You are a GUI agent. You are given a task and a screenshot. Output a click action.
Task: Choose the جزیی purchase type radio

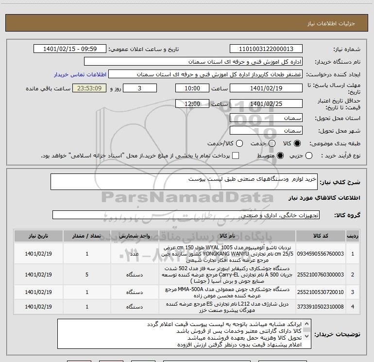tap(309, 155)
